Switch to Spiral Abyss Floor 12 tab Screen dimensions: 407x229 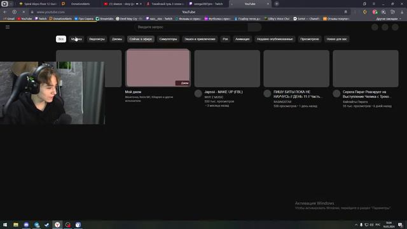tap(38, 4)
